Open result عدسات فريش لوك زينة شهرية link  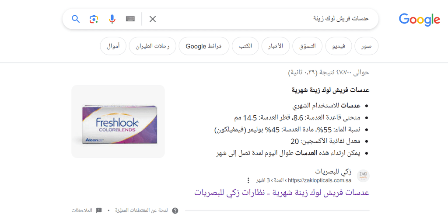tap(282, 193)
